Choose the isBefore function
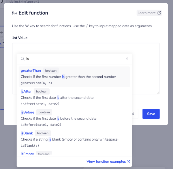The height and width of the screenshot is (169, 173). (x=27, y=112)
